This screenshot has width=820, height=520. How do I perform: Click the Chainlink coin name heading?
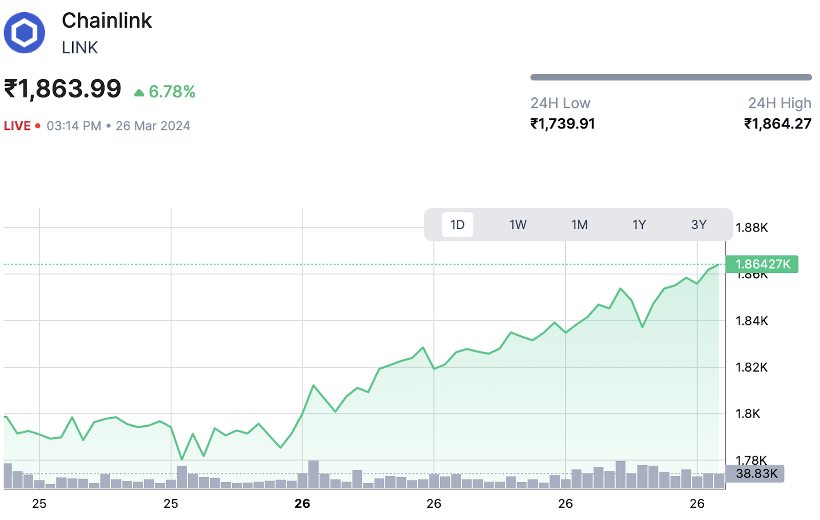[x=107, y=20]
